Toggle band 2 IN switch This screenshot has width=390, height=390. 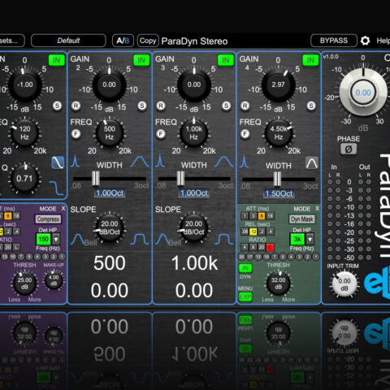pos(141,60)
